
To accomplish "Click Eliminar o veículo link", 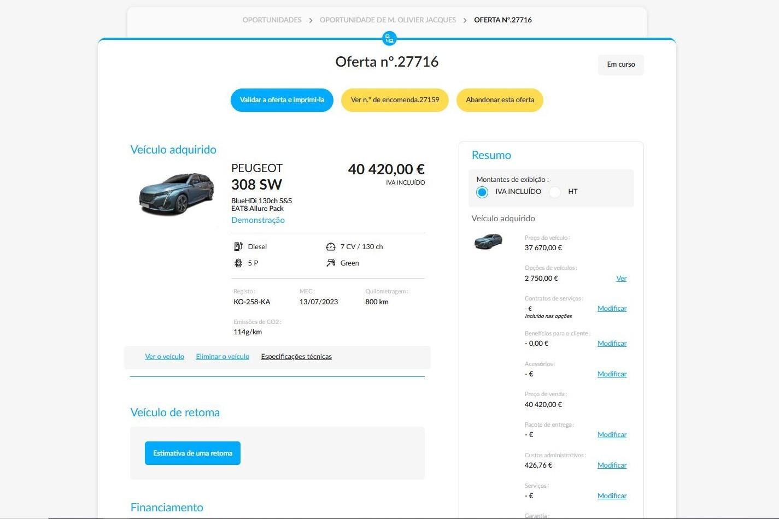I will point(222,357).
